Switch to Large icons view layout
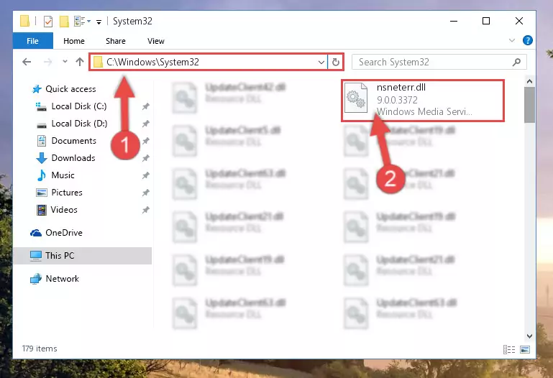 click(x=525, y=349)
